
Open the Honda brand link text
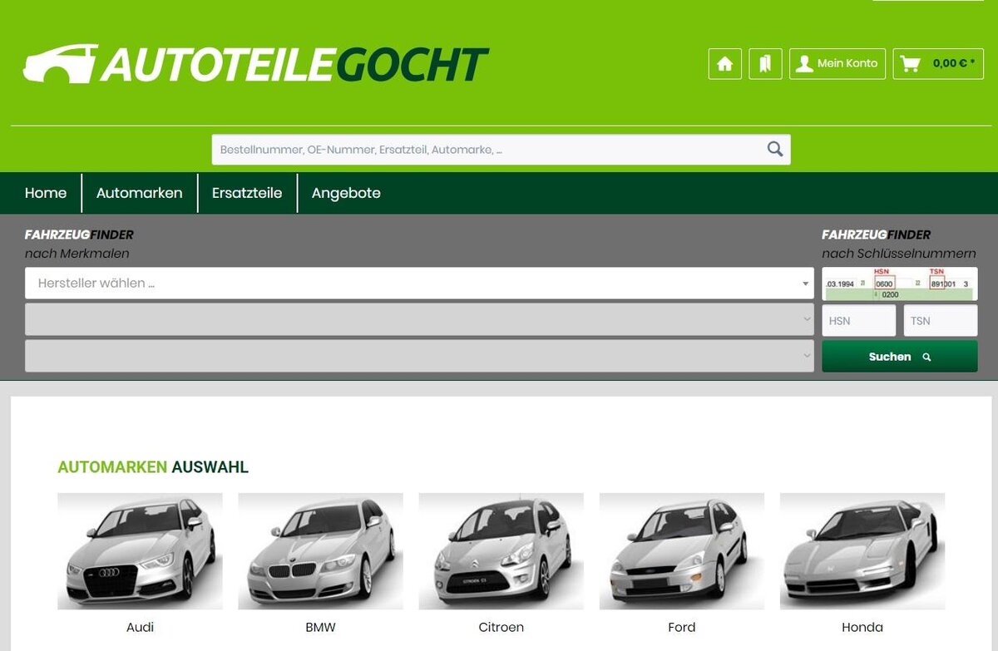tap(862, 628)
